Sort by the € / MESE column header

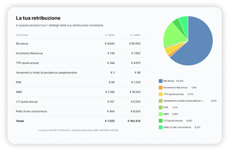click(x=109, y=35)
